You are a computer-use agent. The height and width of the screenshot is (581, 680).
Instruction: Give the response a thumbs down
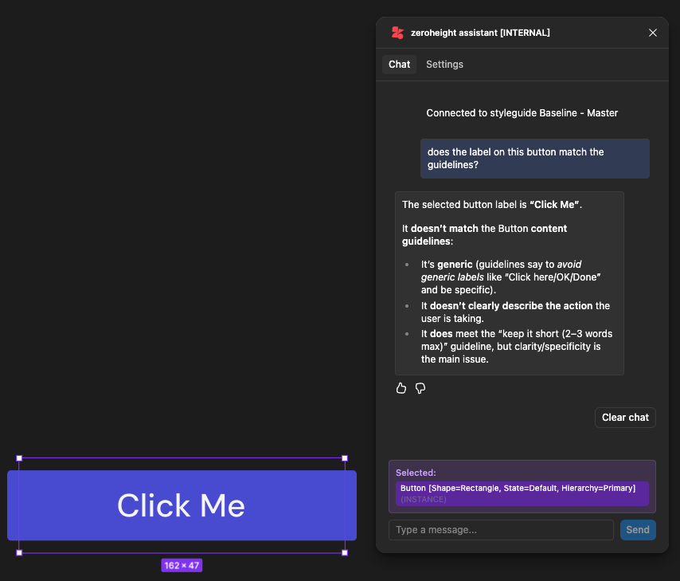tap(420, 388)
